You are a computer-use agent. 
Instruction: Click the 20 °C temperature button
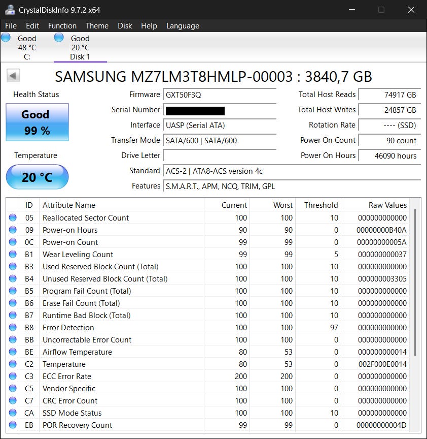click(x=37, y=177)
